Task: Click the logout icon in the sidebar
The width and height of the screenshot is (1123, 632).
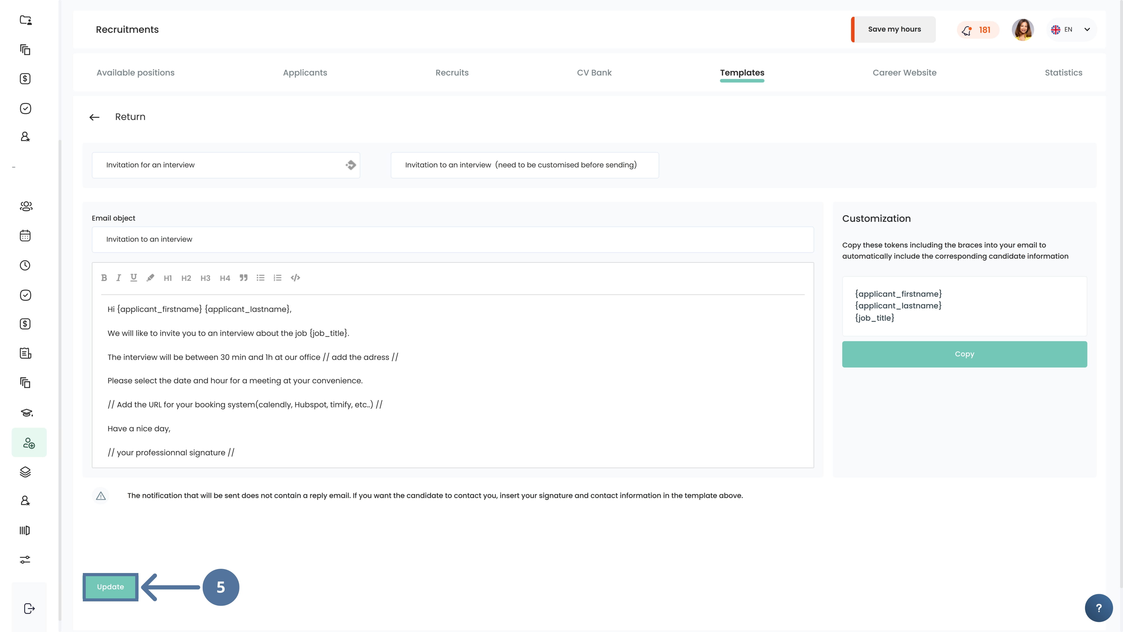Action: (29, 609)
